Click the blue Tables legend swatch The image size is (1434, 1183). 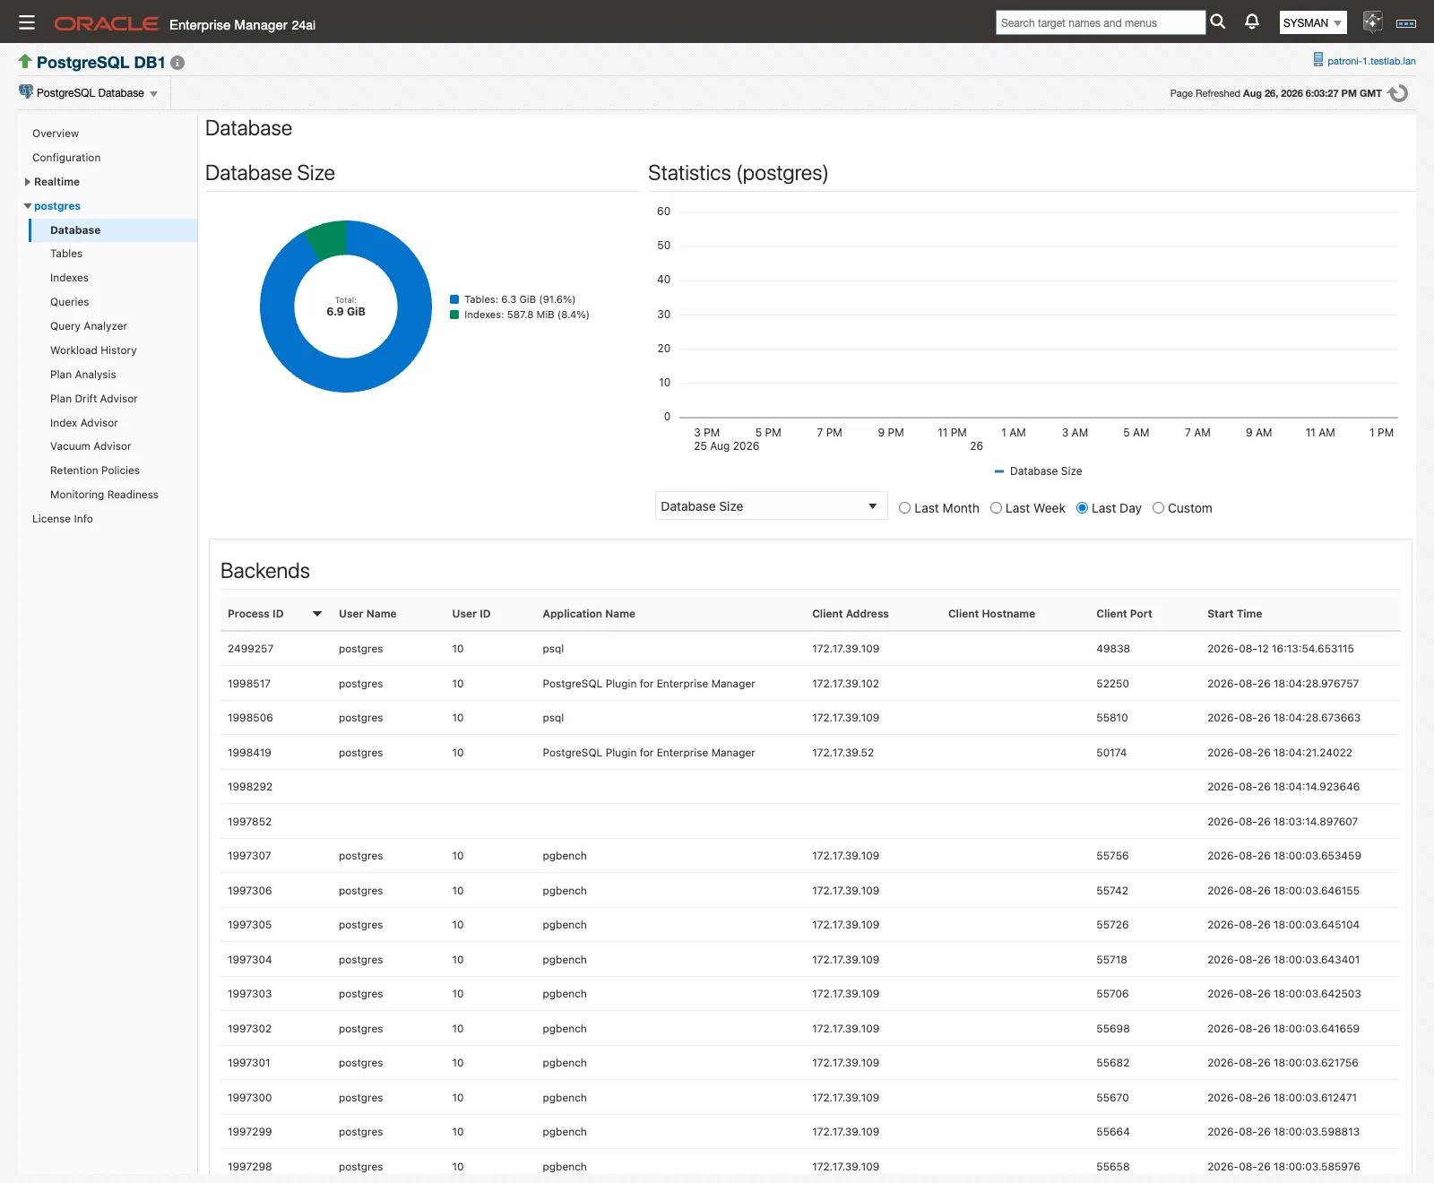pos(454,299)
